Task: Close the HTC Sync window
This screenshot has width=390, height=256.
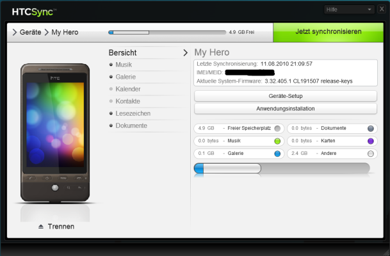Action: 382,9
